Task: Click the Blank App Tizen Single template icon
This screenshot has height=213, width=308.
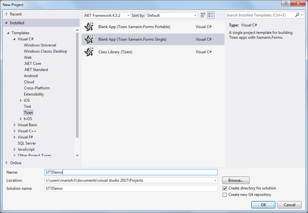Action: pyautogui.click(x=89, y=39)
